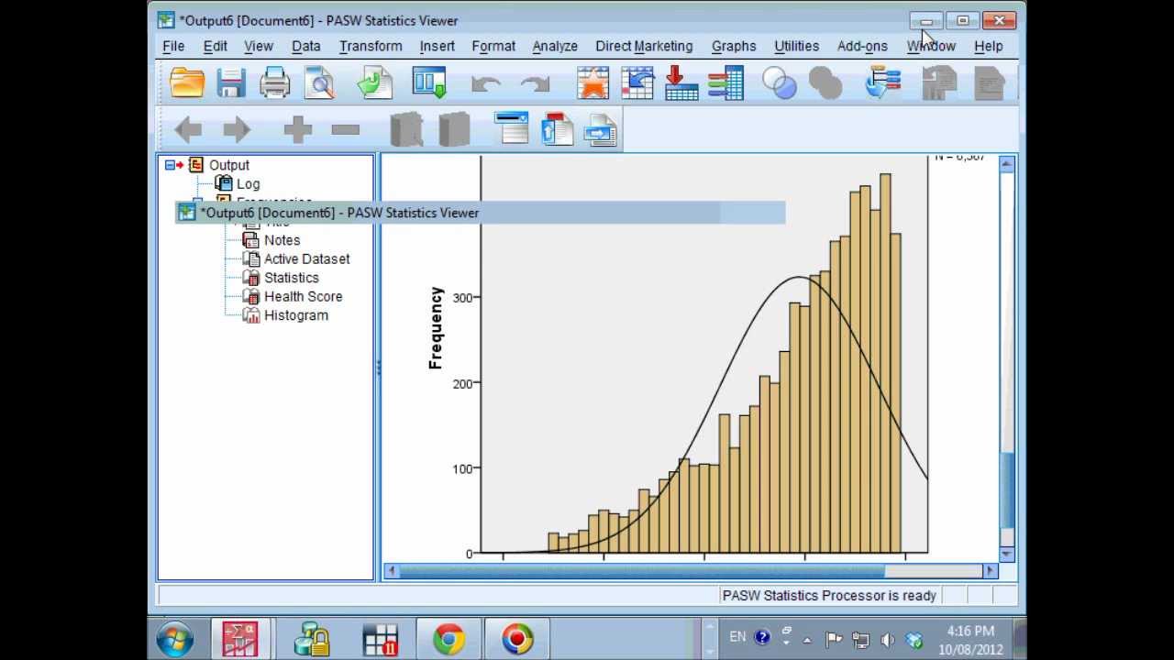1174x660 pixels.
Task: Click the horizontal scrollbar left arrow
Action: pyautogui.click(x=392, y=571)
